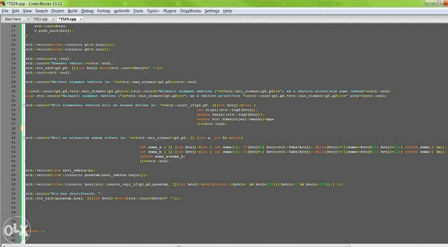Click line number 47 in the margin
Screen dimensions: 448x247
13,170
